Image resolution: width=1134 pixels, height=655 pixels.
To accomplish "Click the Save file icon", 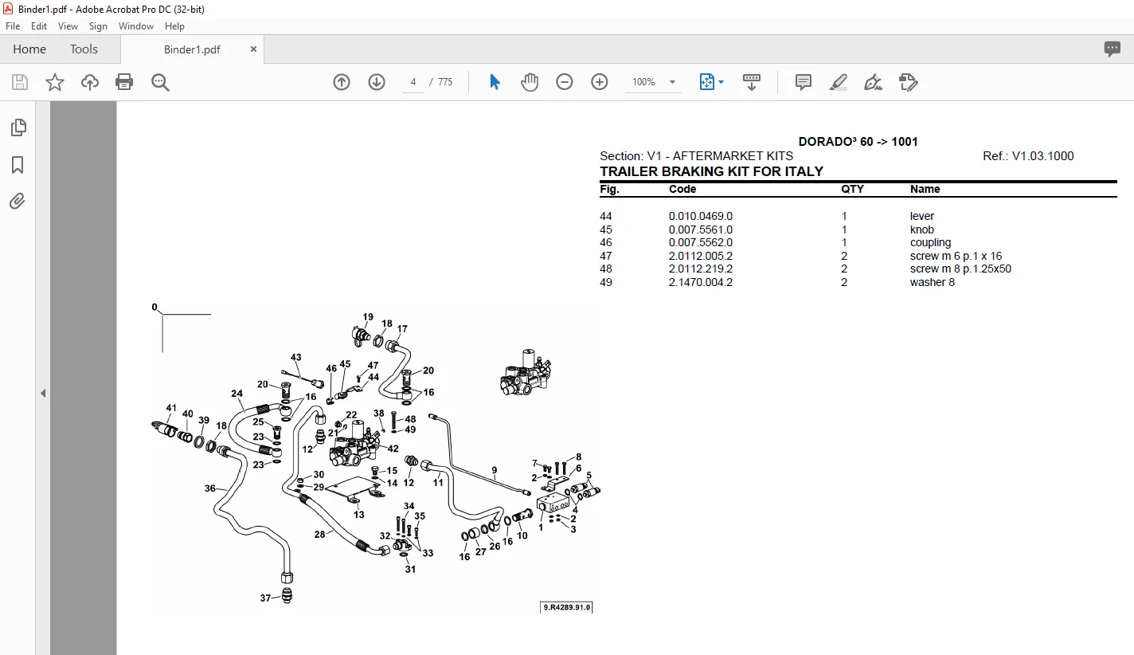I will click(x=20, y=82).
